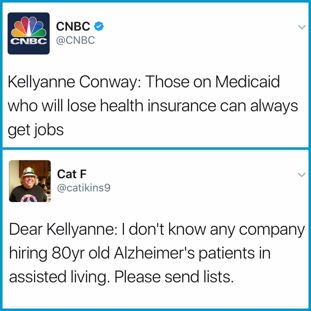Open the @CNBC handle link
311x311 pixels.
76,40
